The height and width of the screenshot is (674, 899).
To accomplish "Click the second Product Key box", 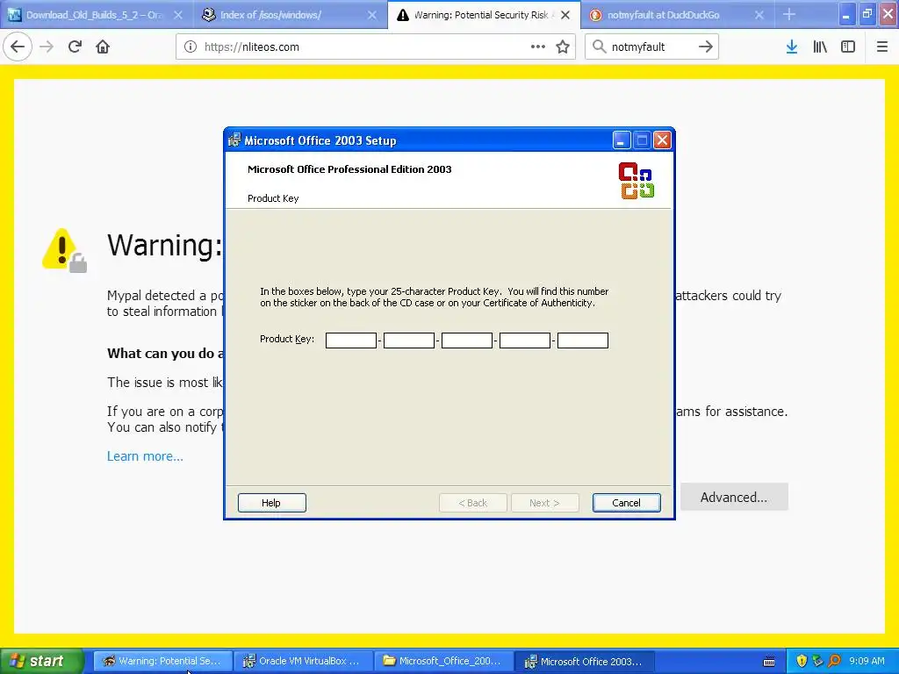I will pos(409,341).
